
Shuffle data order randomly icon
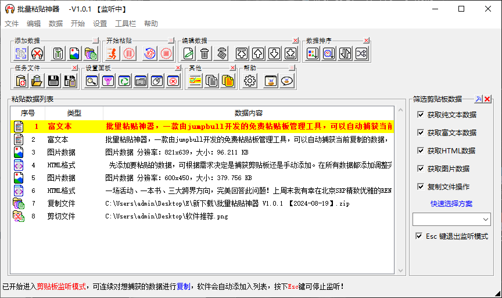coord(361,53)
